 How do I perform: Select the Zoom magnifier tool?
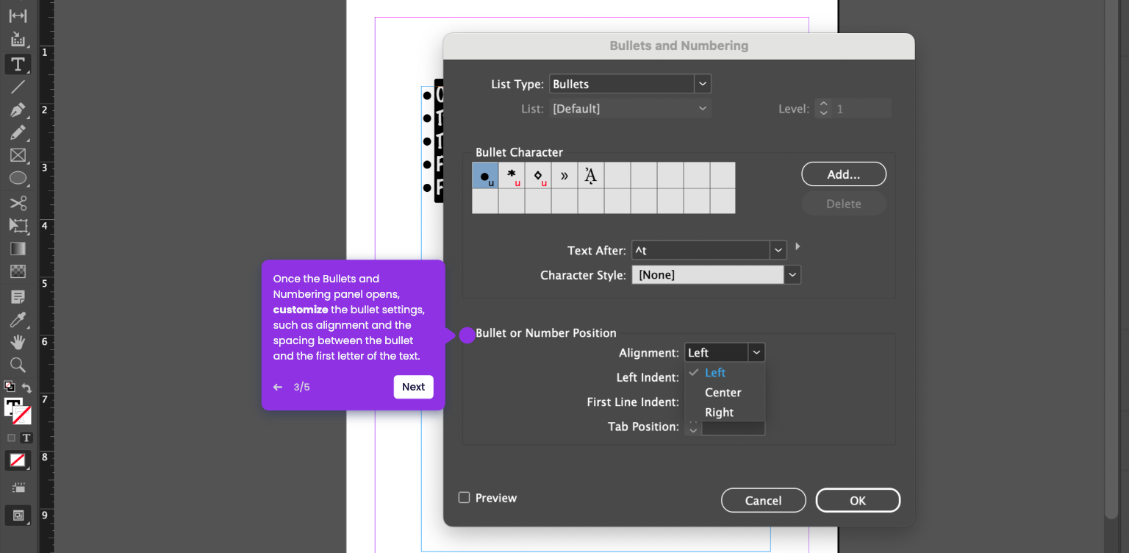[18, 365]
